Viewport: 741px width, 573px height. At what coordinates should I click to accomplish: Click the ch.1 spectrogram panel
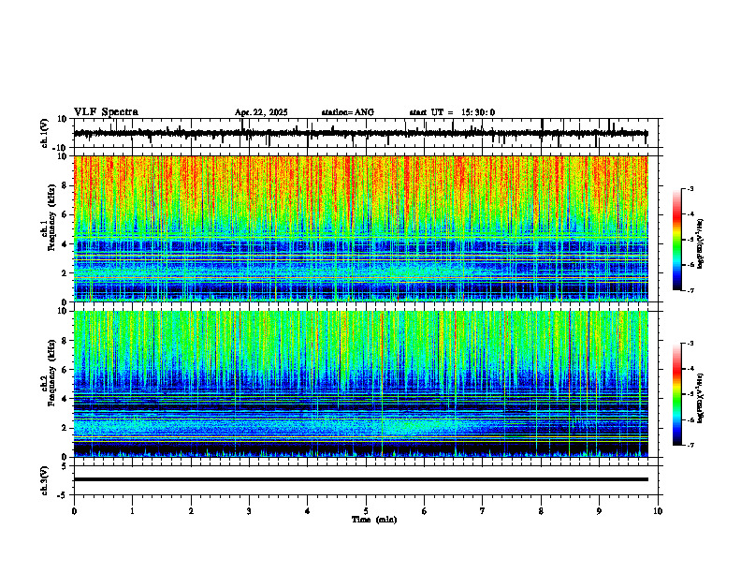pos(360,228)
